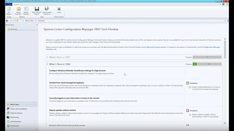
Task: Click the vertical scrollbar thumb
Action: (x=225, y=49)
